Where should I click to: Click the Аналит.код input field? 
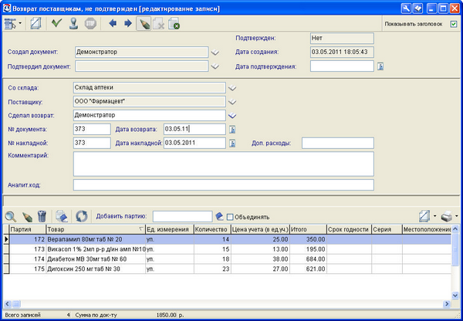224,185
